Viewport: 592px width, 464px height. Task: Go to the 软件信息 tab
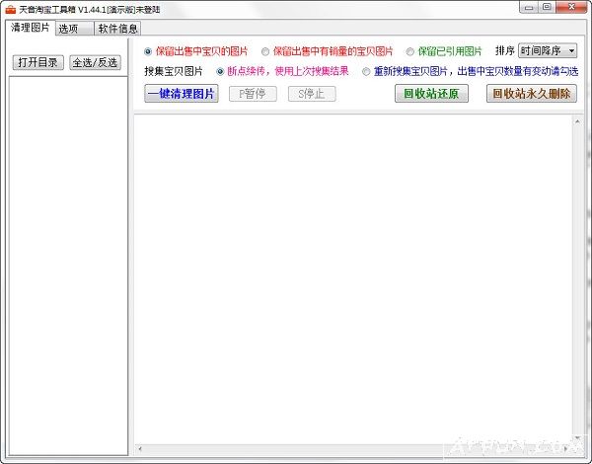(x=118, y=29)
